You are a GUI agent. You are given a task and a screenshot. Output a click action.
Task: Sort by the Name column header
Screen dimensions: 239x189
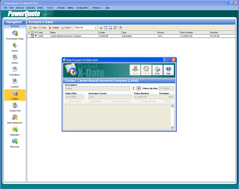(74, 32)
